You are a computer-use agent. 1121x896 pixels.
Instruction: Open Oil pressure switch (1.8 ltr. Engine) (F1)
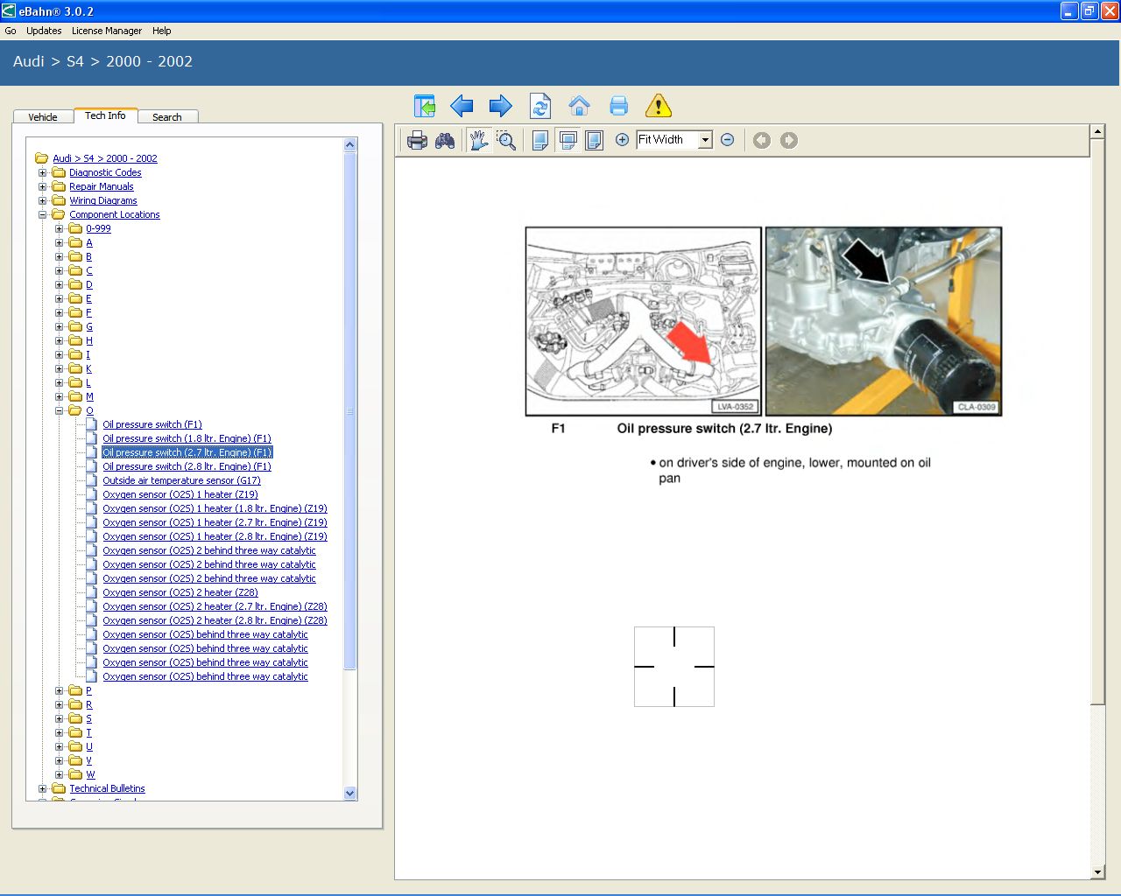click(x=187, y=438)
